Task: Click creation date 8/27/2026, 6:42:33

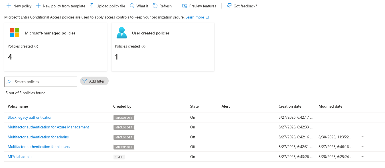Action: (295, 127)
